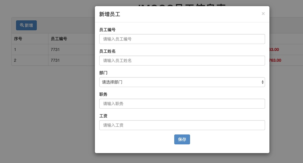
Task: Click the 保存 button
Action: pyautogui.click(x=182, y=139)
